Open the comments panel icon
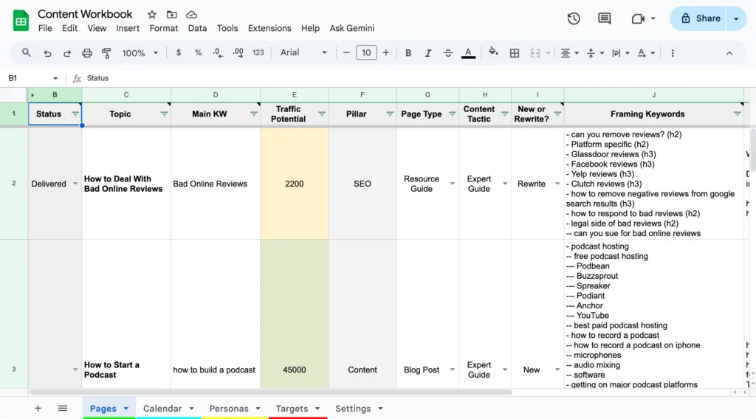 coord(605,18)
